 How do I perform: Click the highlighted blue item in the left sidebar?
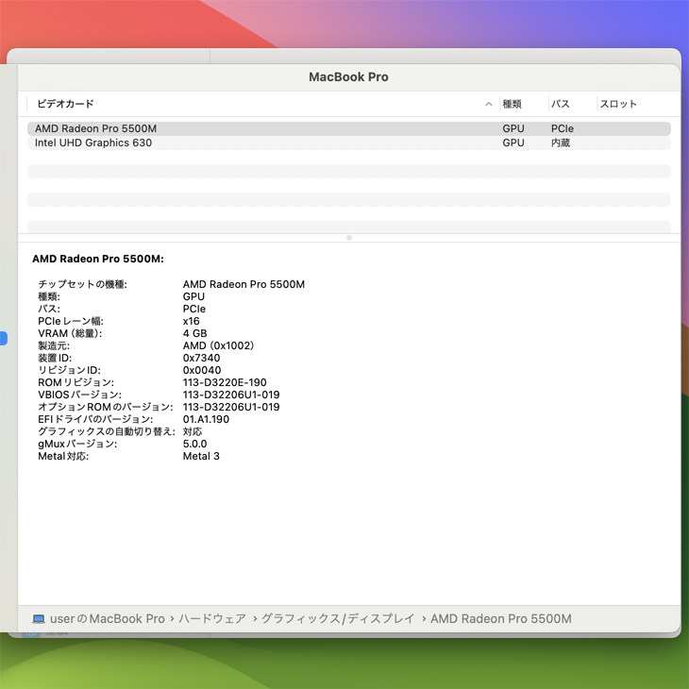(x=4, y=338)
